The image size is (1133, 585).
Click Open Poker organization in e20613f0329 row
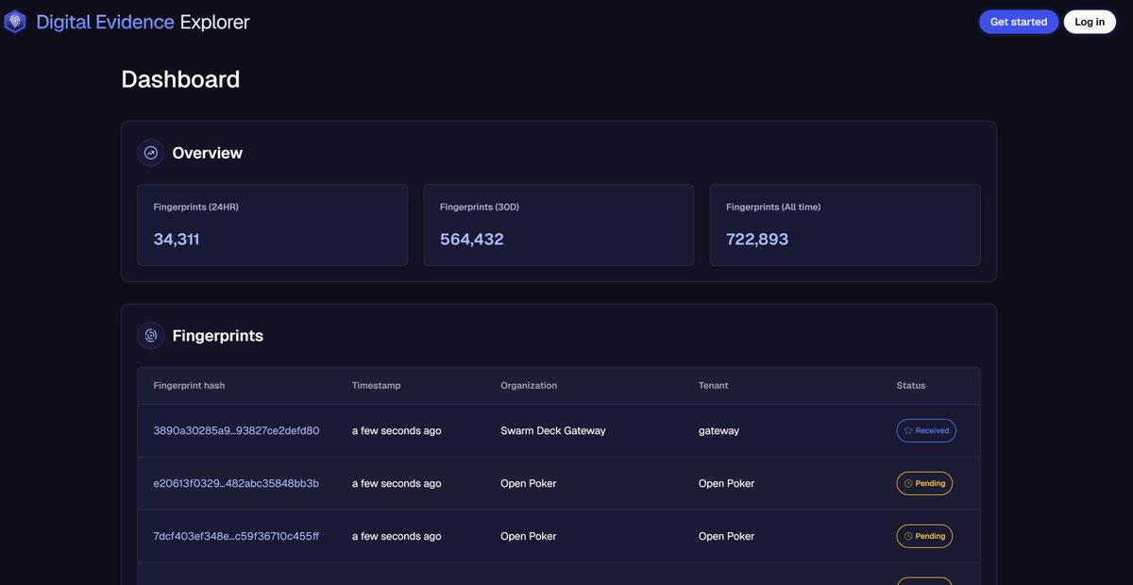(x=529, y=483)
